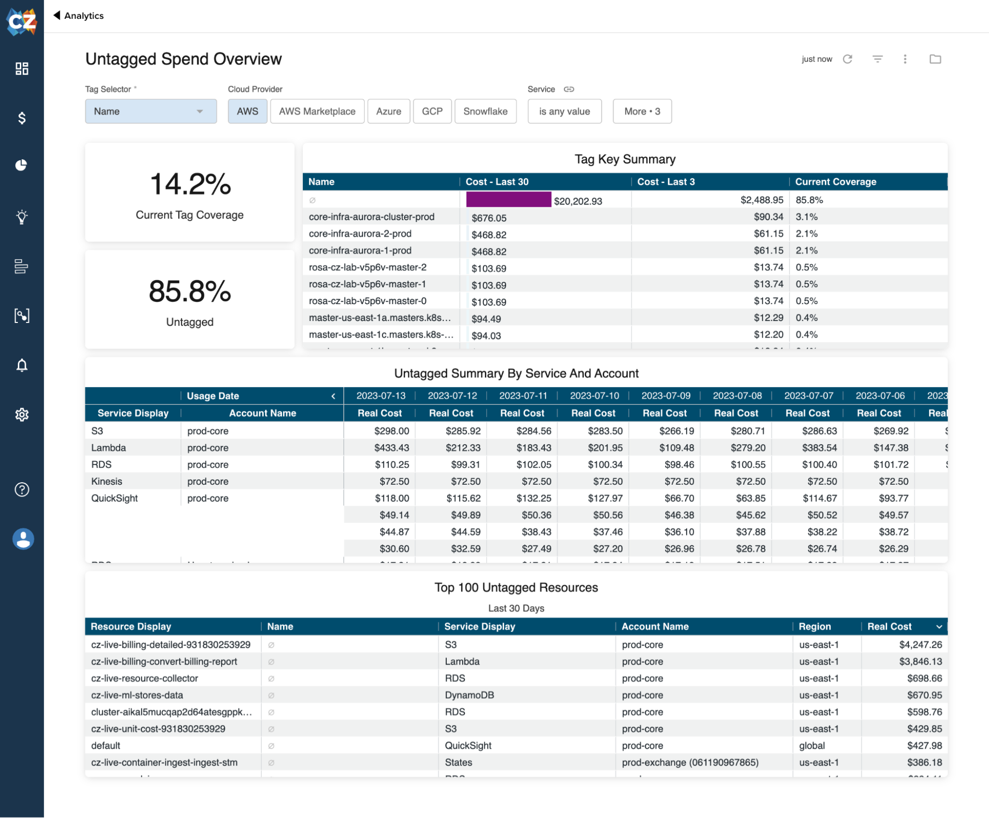The image size is (989, 818).
Task: Click cz-live-container-ingest-ingest-stm resource
Action: (164, 762)
